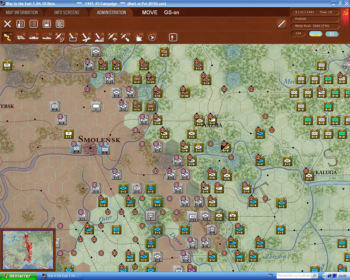Screen dimensions: 350x280
Task: Click the MOVE mode label
Action: (x=150, y=13)
